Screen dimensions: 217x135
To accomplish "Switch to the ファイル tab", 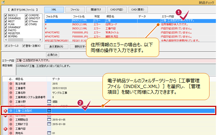I will pos(75,10).
